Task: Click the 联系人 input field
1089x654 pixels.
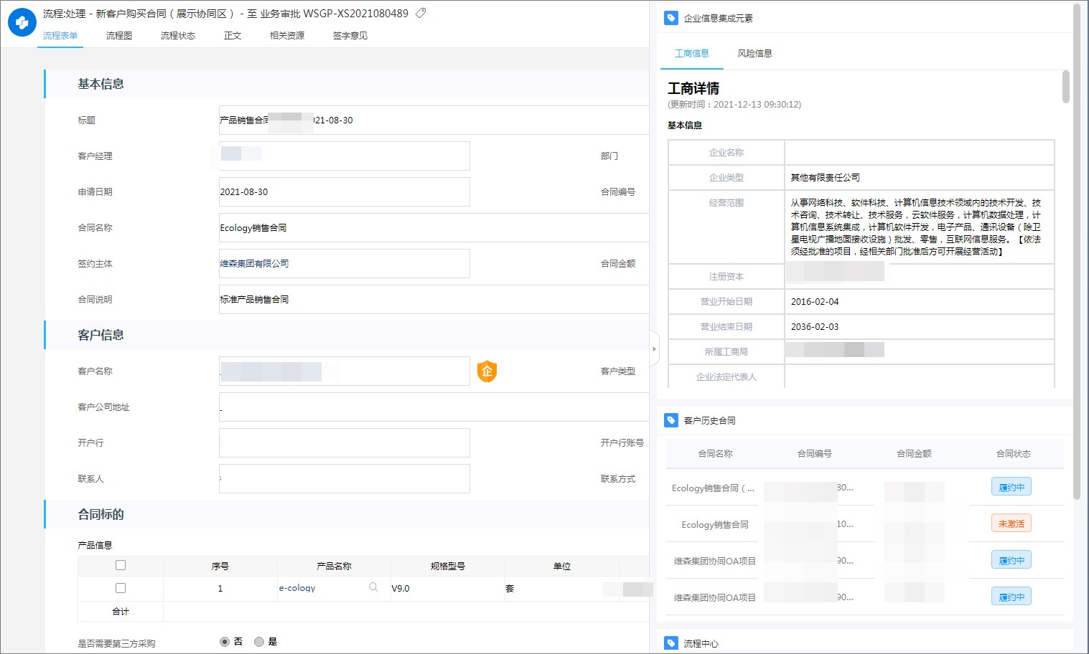Action: [345, 478]
